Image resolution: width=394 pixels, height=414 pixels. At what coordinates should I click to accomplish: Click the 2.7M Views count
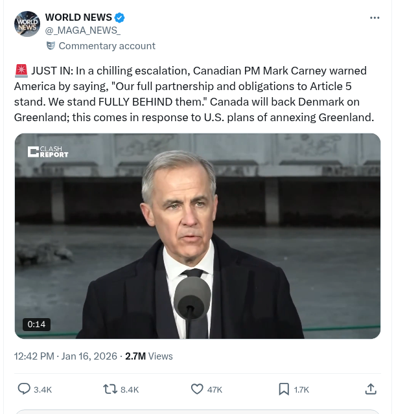coord(149,356)
